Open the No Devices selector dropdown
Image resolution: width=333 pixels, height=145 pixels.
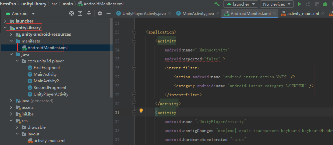pos(277,4)
